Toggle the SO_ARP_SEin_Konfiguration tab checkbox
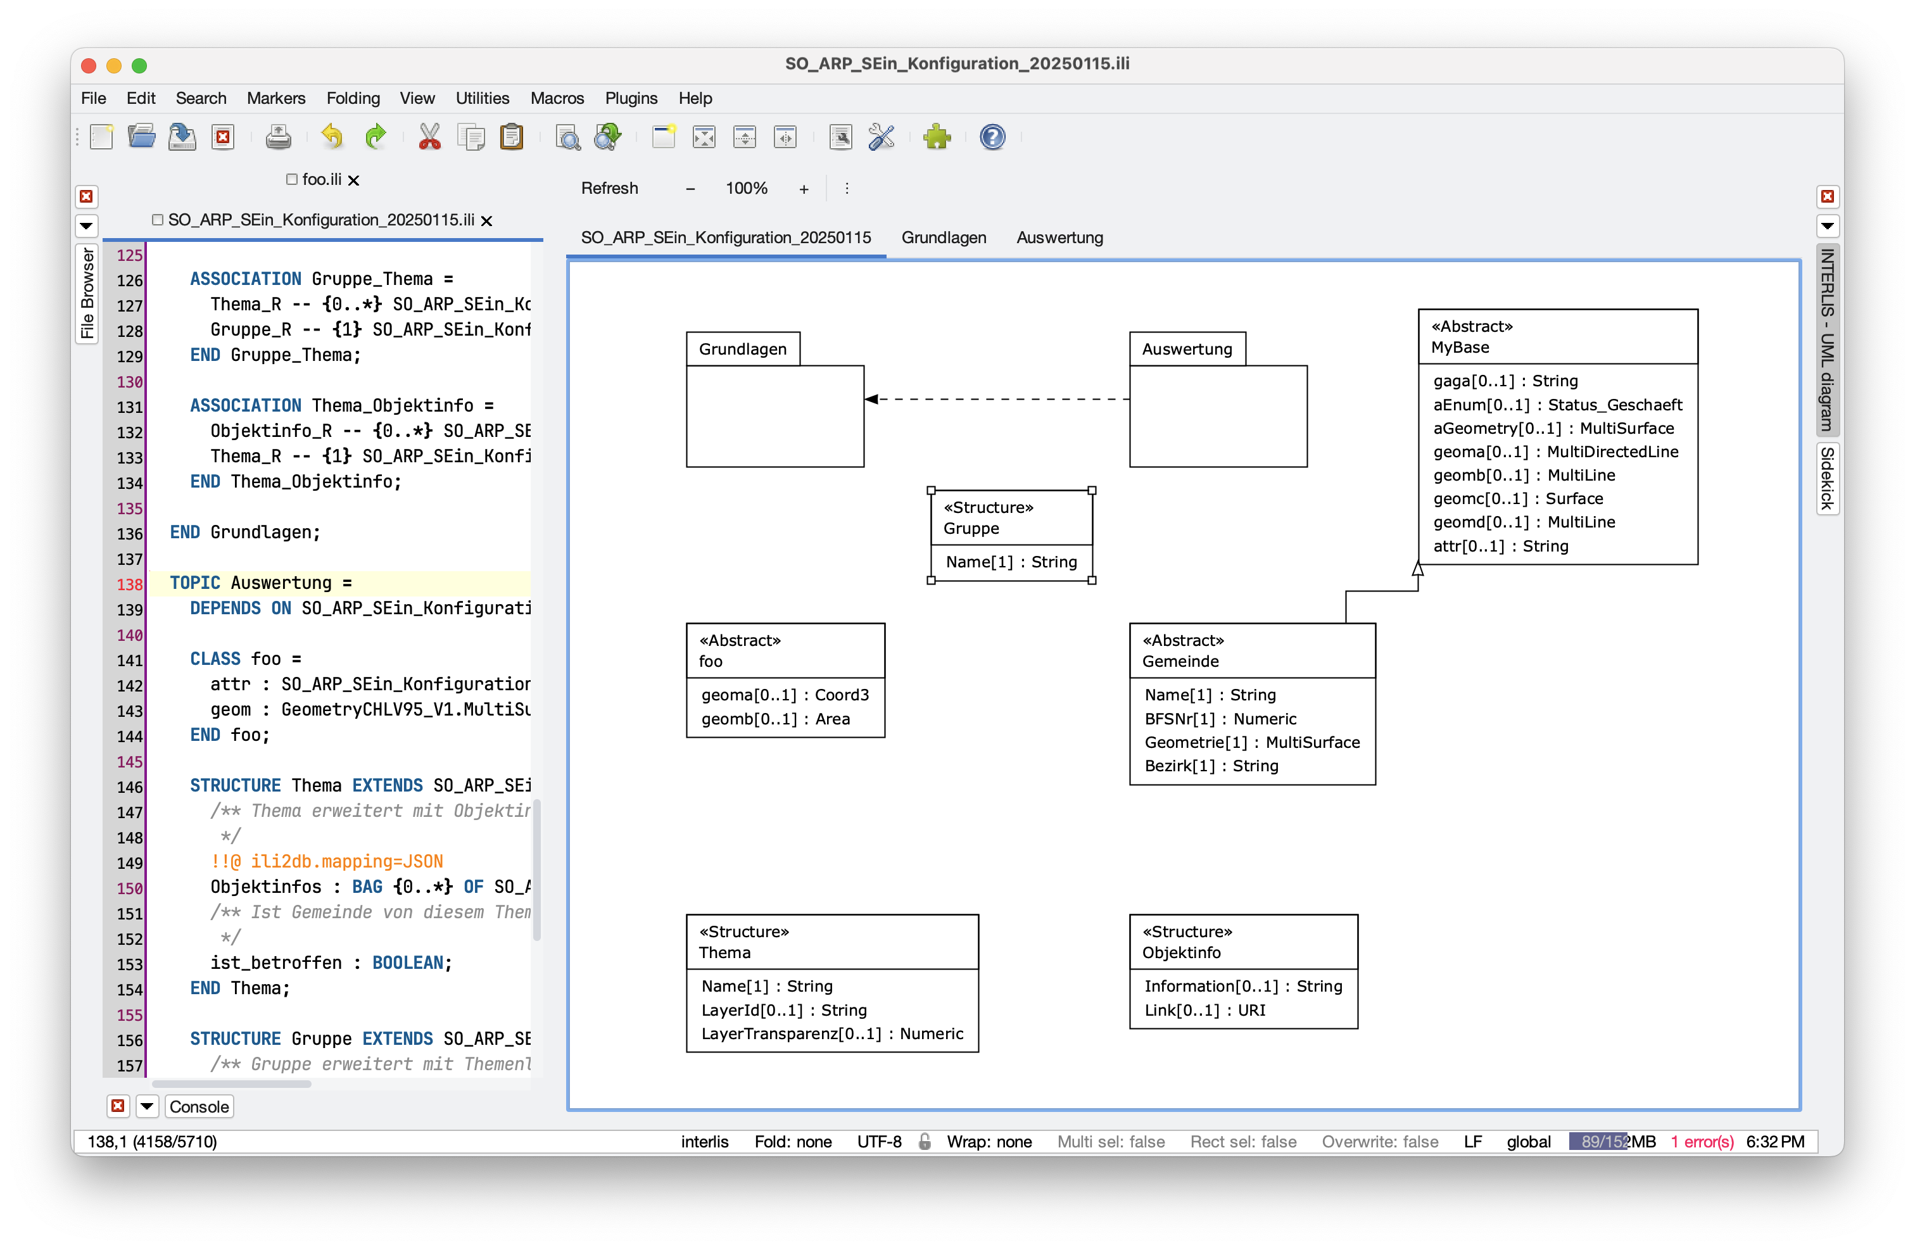 pyautogui.click(x=158, y=220)
